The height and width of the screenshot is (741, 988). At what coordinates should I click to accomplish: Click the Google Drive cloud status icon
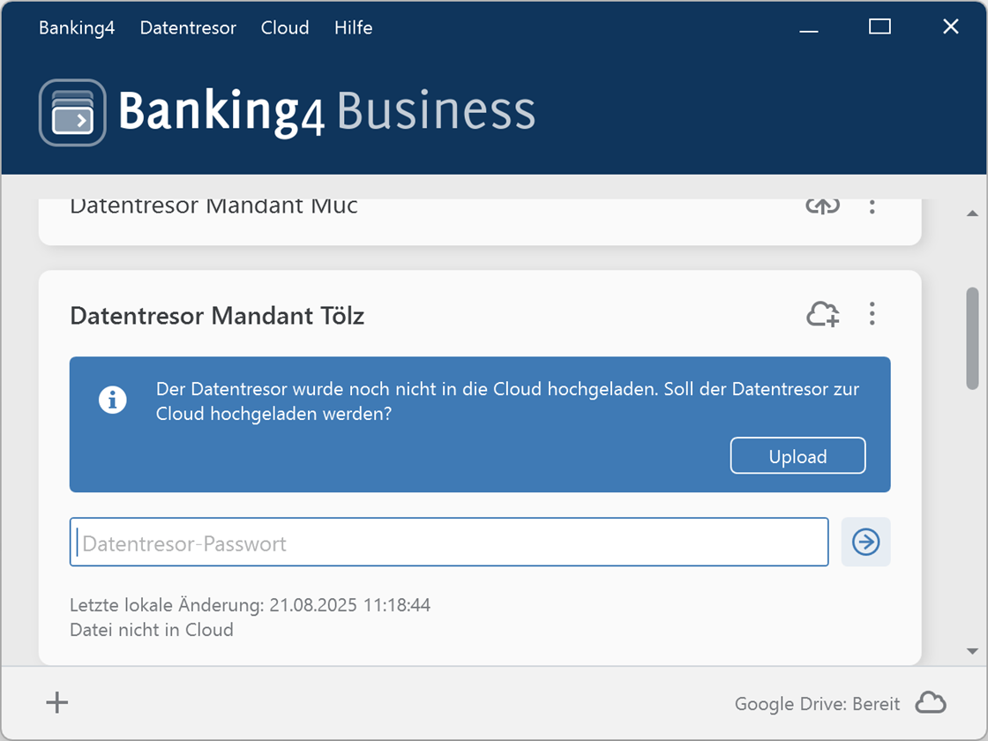[931, 702]
